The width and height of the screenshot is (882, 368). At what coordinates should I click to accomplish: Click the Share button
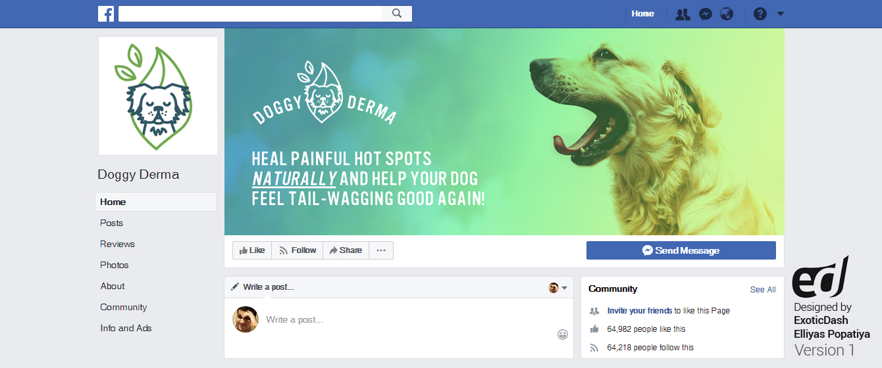point(346,250)
